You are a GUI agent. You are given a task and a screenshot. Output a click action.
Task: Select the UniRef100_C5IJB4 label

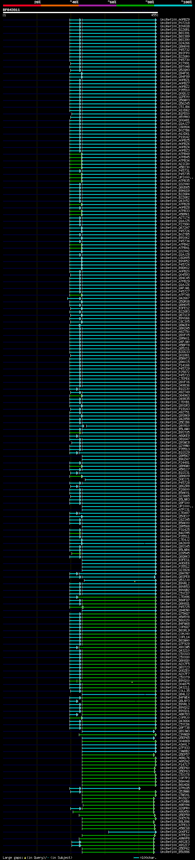click(175, 107)
